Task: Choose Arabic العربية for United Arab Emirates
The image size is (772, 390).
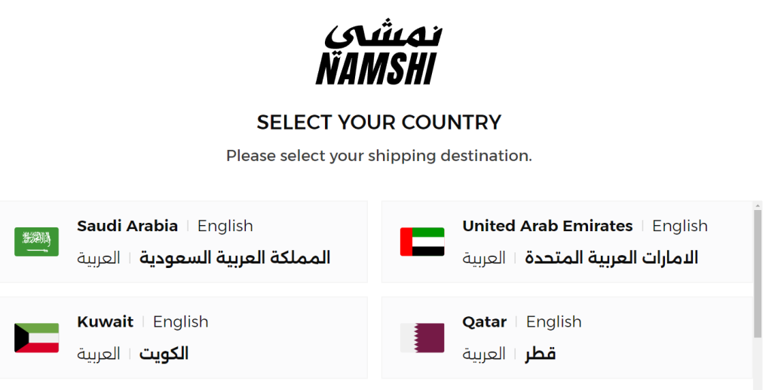Action: click(x=484, y=258)
